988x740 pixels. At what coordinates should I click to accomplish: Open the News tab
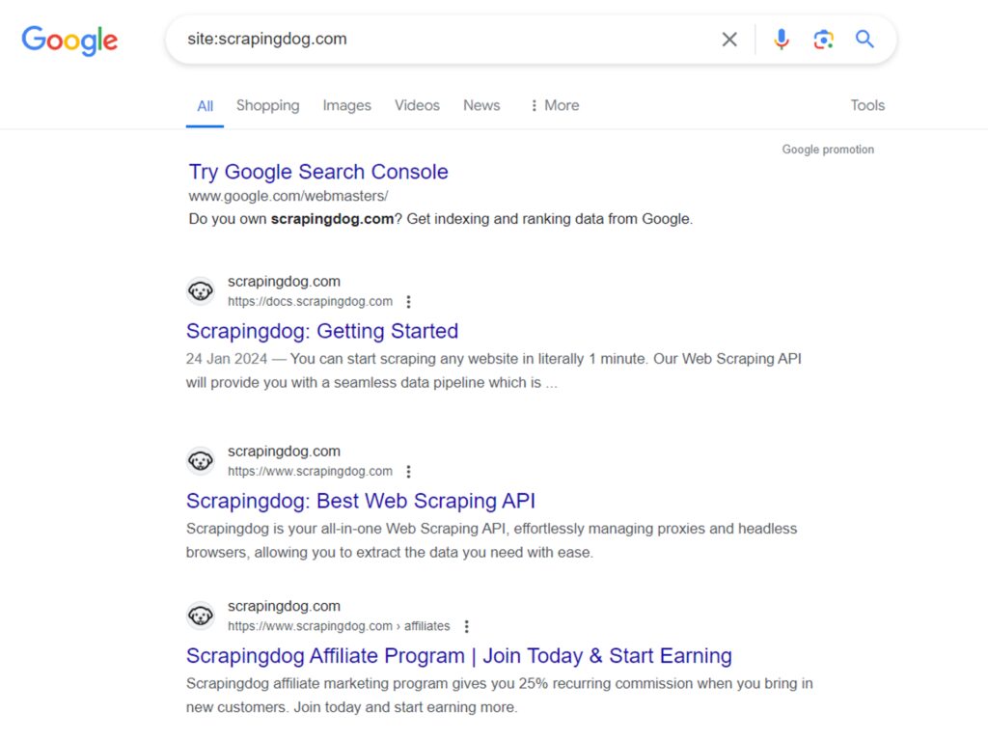tap(481, 106)
